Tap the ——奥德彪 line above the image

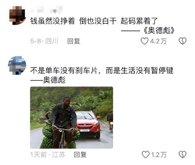[48, 80]
